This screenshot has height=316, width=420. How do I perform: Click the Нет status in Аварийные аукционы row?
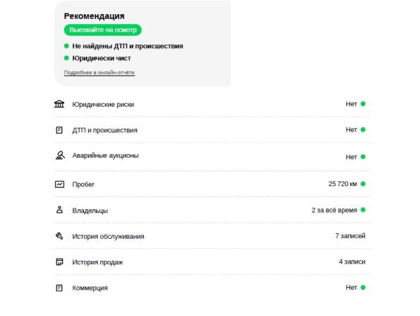(x=351, y=157)
